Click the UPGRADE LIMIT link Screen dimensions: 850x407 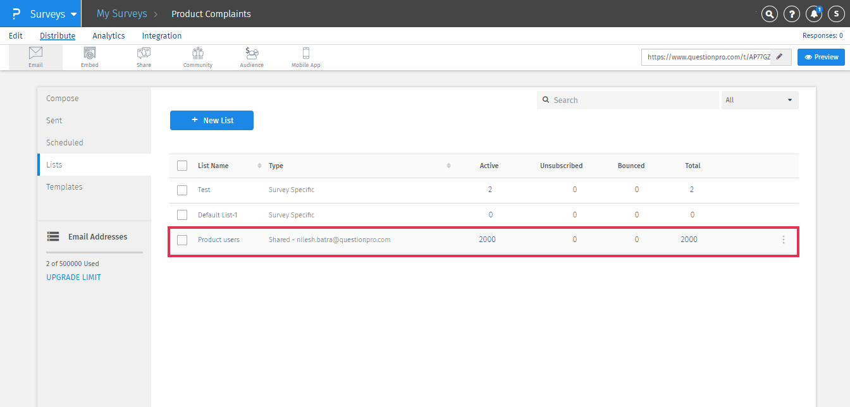tap(73, 277)
